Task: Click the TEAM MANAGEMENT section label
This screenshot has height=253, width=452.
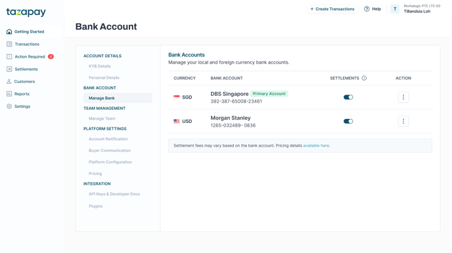Action: point(104,108)
